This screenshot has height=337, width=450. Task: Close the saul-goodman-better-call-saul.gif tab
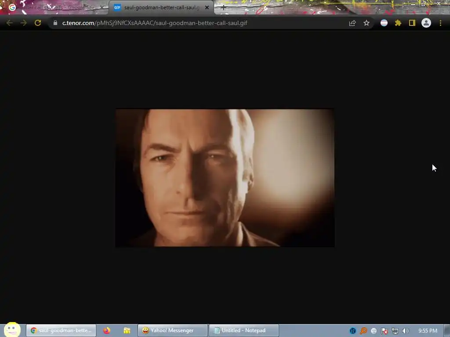(x=207, y=7)
